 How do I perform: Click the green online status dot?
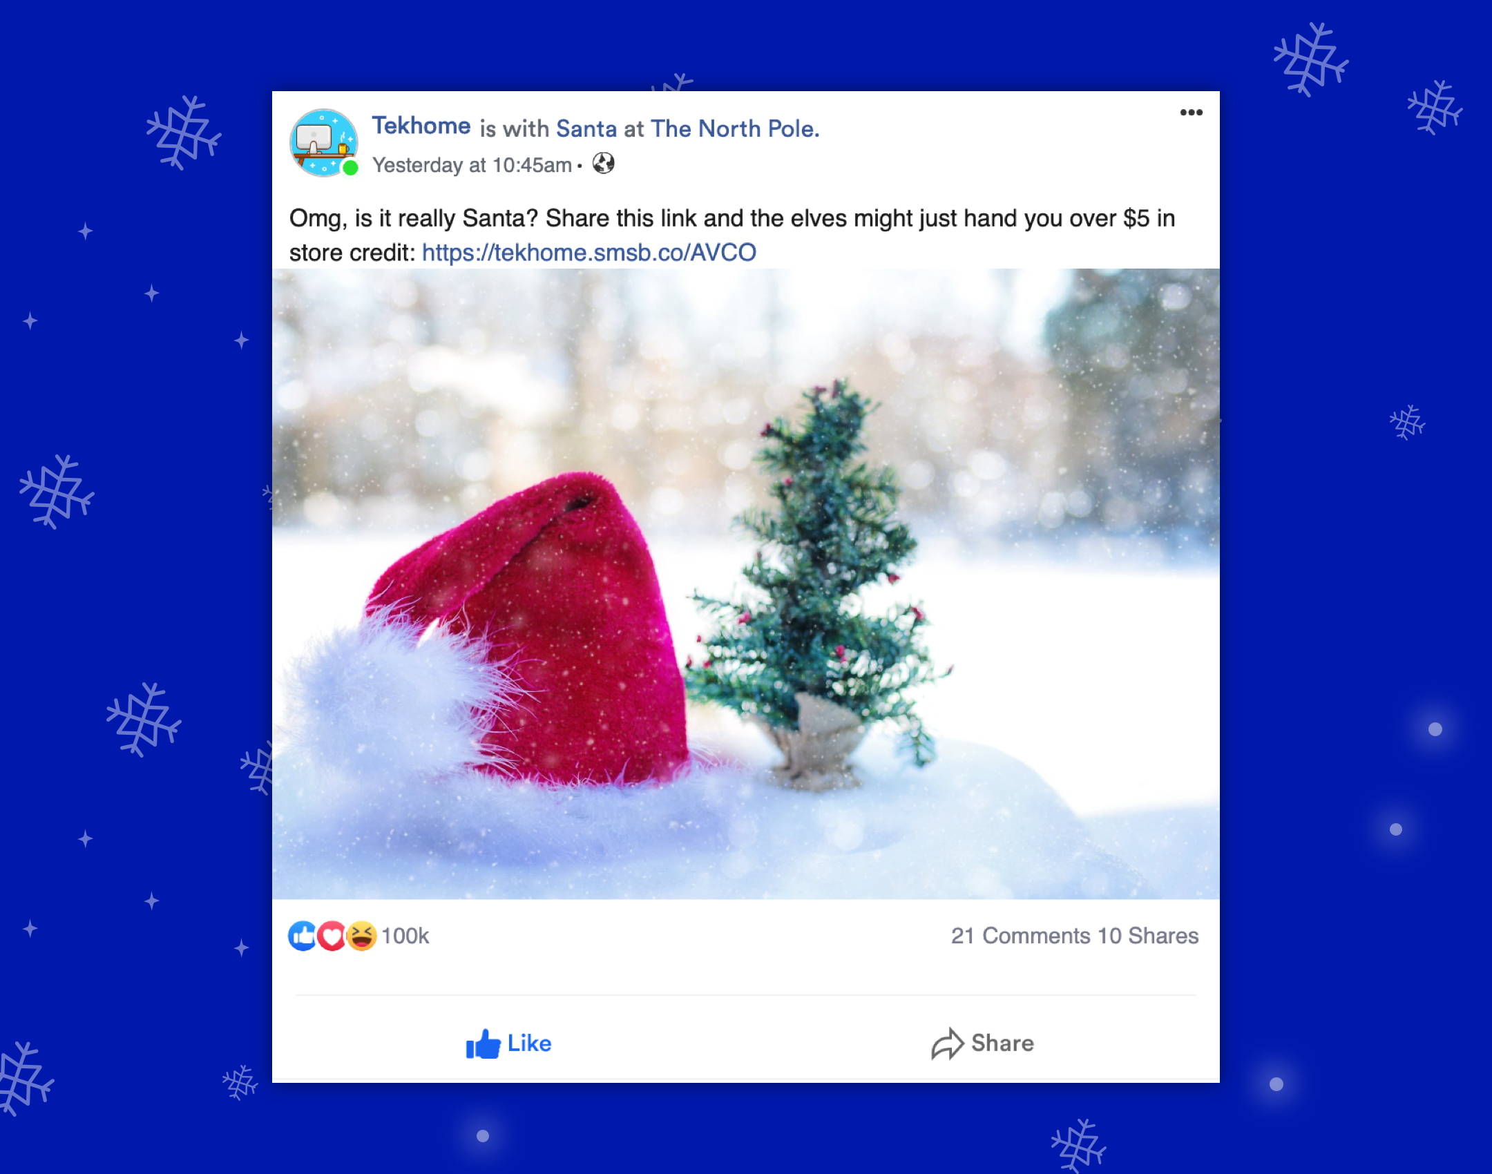point(351,167)
